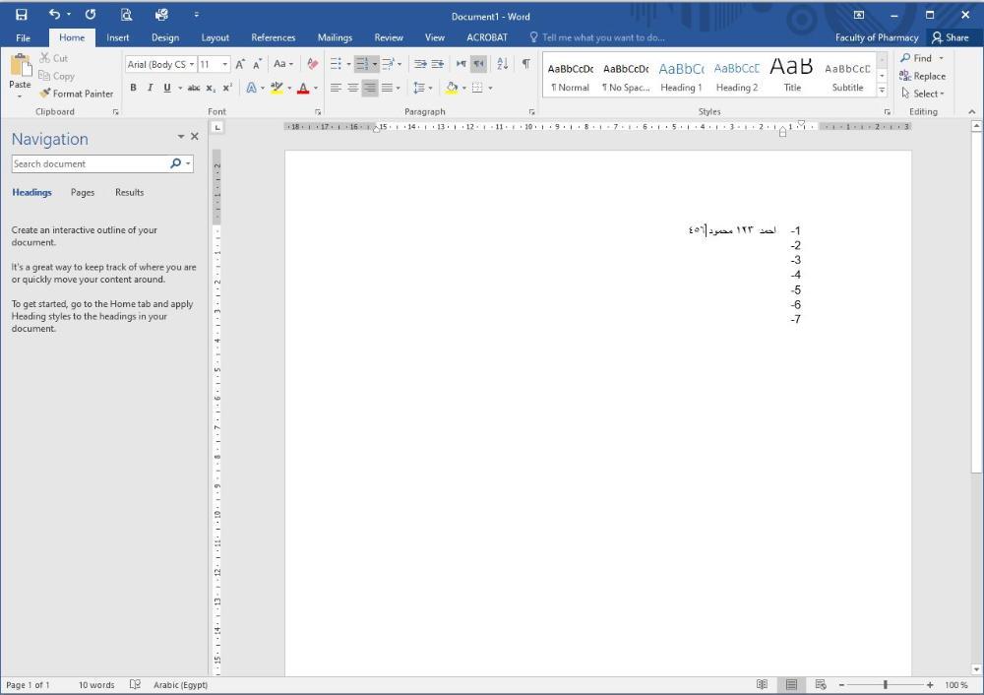
Task: Click the Share button
Action: click(951, 37)
